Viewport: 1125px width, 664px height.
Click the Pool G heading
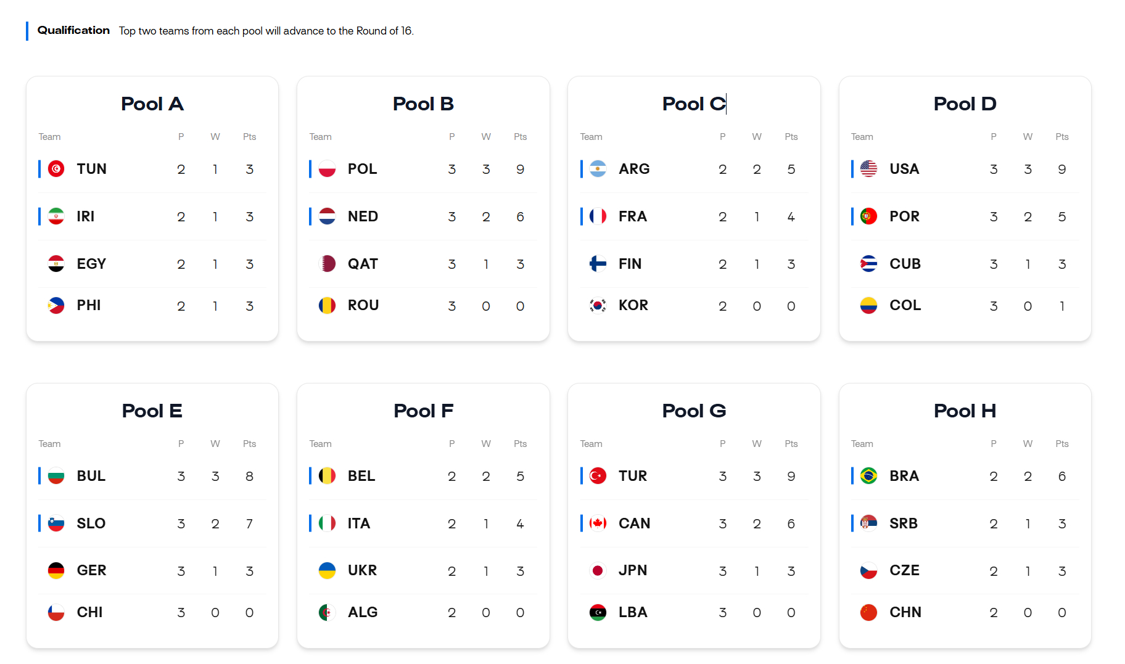(694, 411)
